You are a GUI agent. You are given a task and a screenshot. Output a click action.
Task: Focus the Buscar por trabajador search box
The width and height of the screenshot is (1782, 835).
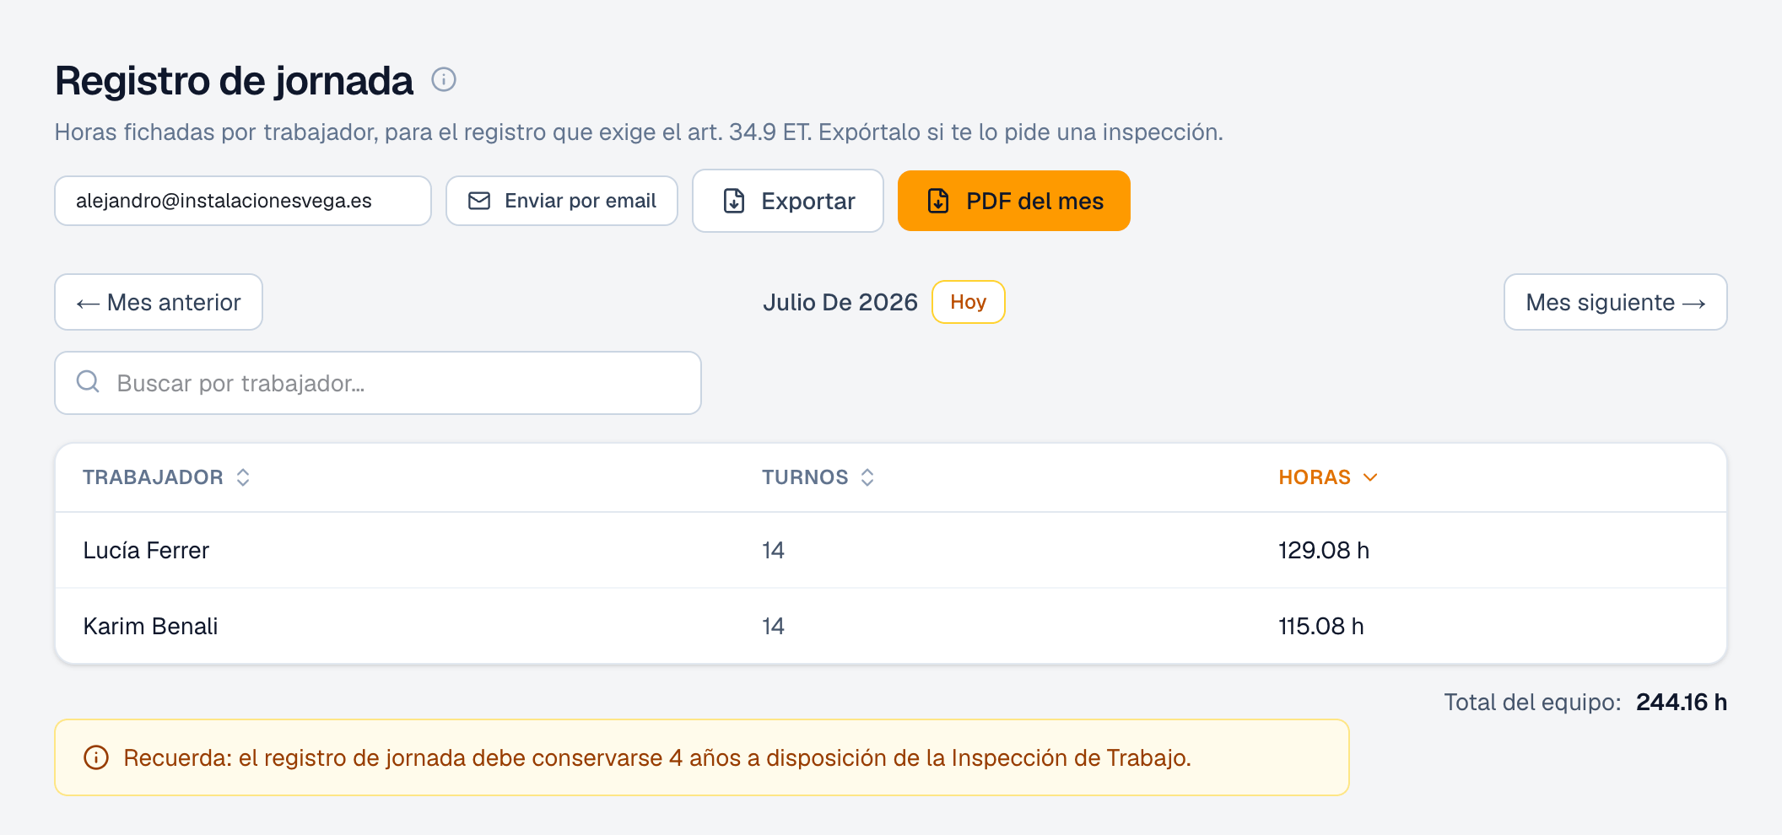click(378, 383)
